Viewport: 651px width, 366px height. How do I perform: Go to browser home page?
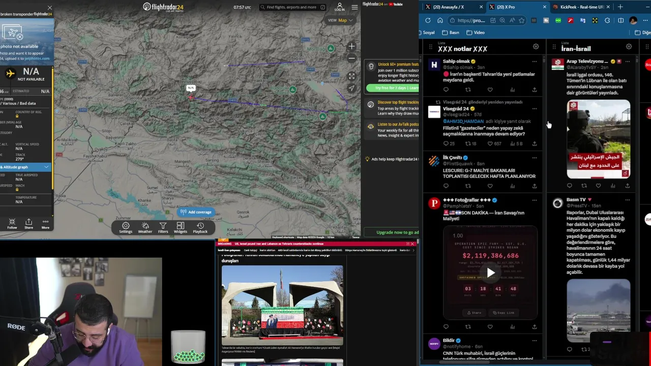(440, 20)
